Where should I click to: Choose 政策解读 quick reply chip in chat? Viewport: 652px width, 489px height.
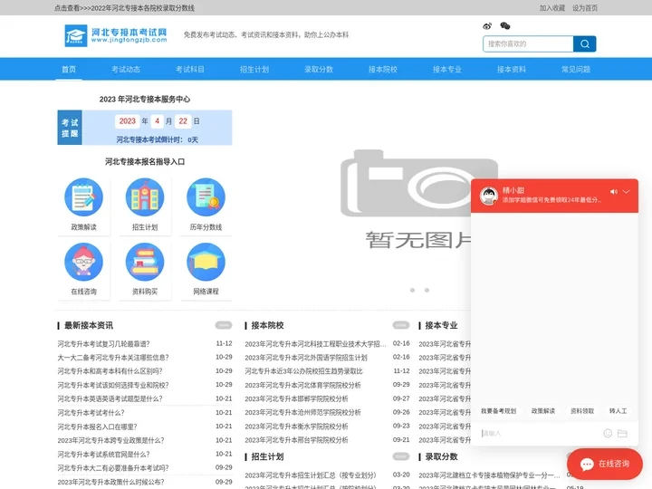pos(543,411)
